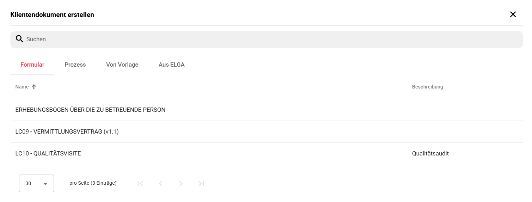The image size is (532, 202).
Task: Go to previous page of entries
Action: click(161, 183)
